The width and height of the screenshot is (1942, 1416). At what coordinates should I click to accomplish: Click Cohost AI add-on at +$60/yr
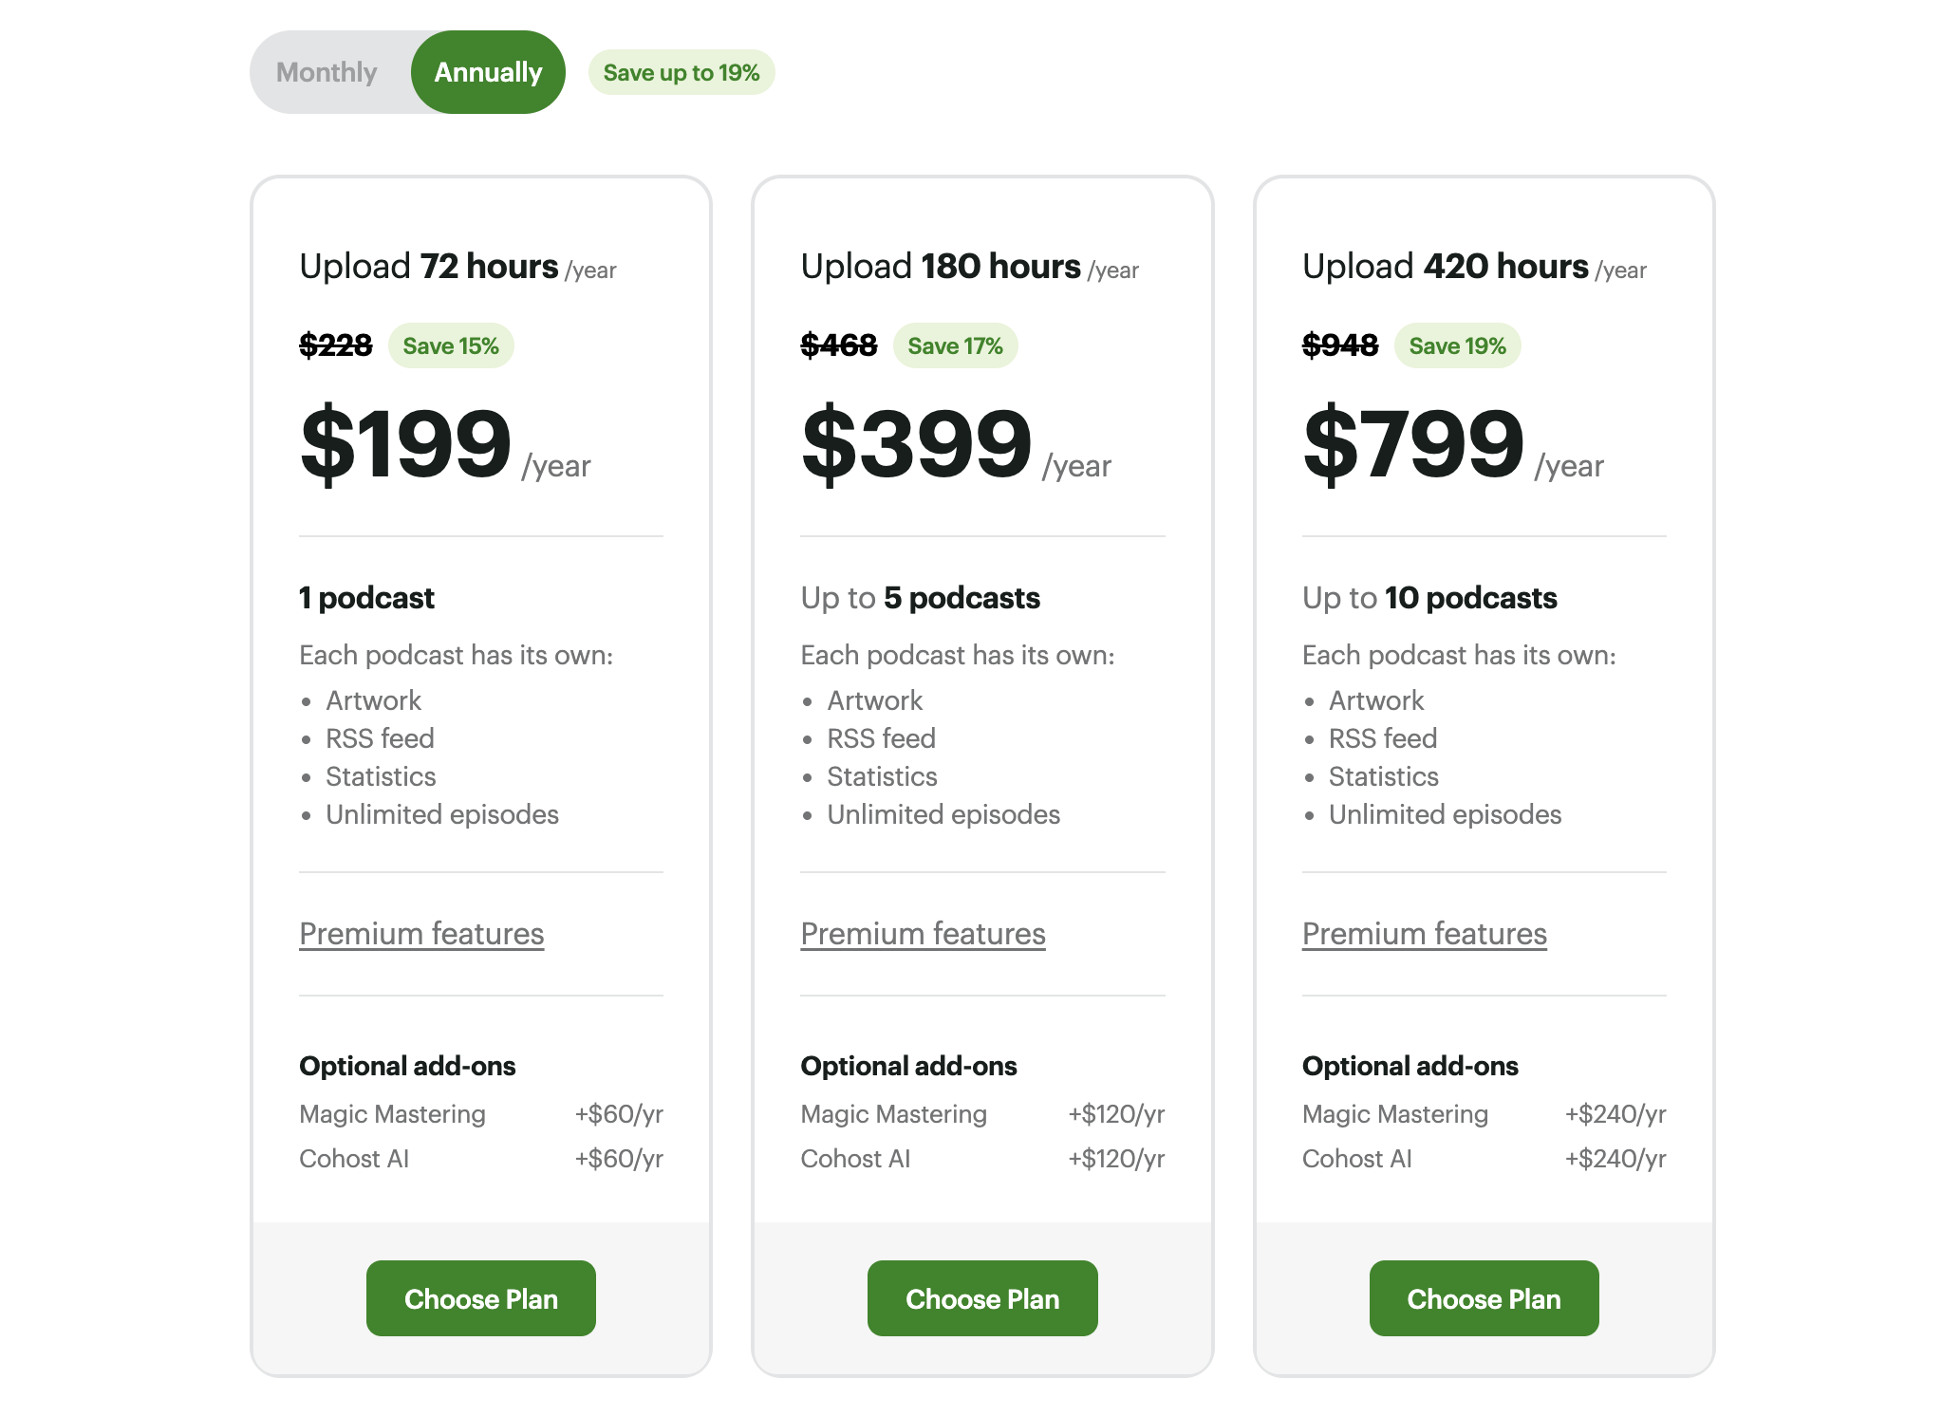tap(354, 1159)
